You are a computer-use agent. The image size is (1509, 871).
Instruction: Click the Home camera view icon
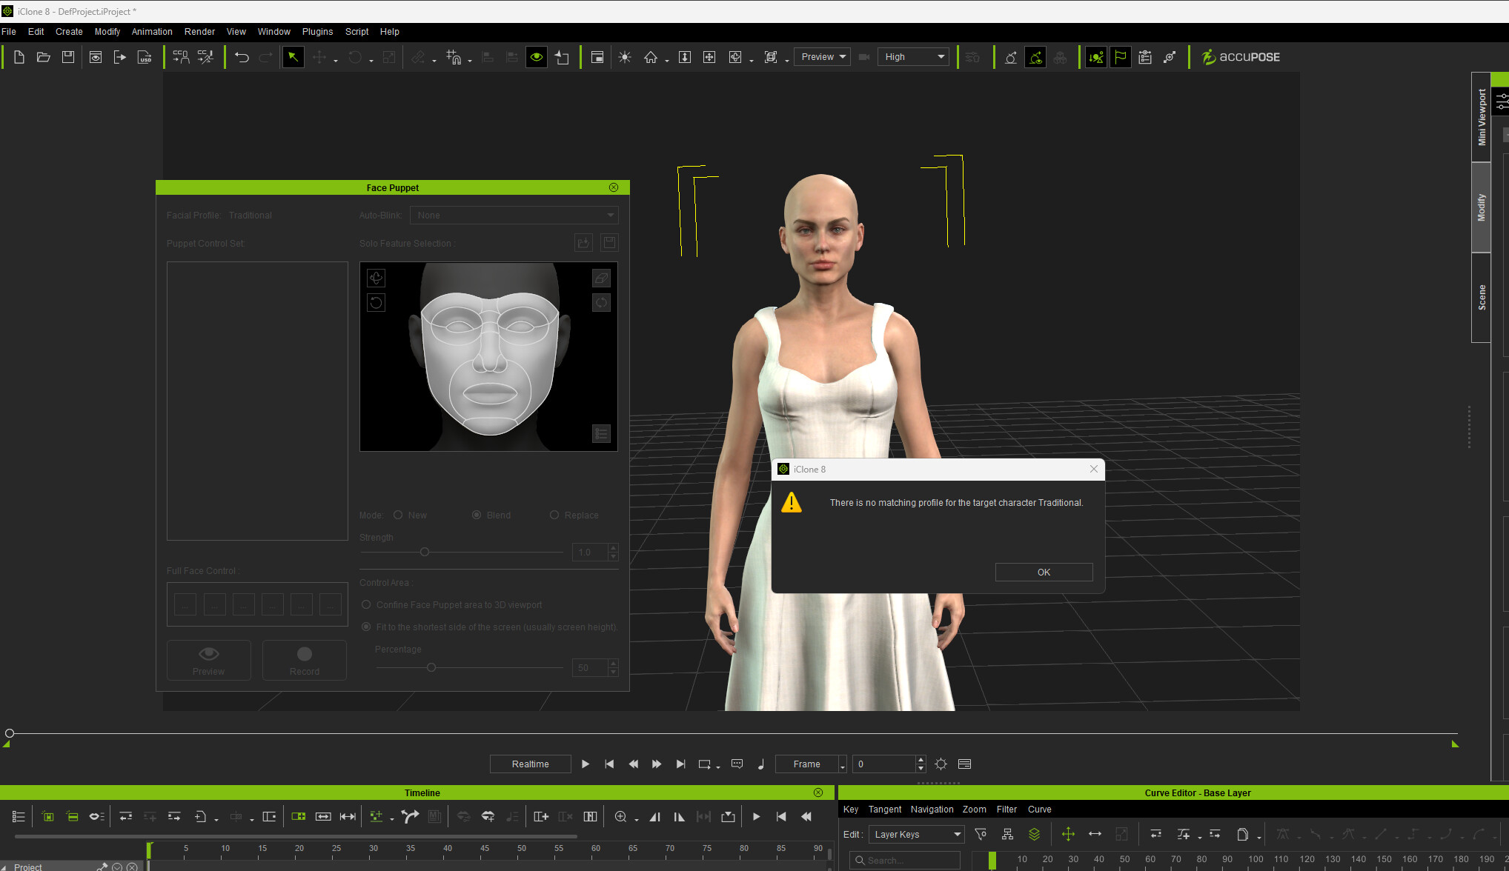click(x=650, y=57)
